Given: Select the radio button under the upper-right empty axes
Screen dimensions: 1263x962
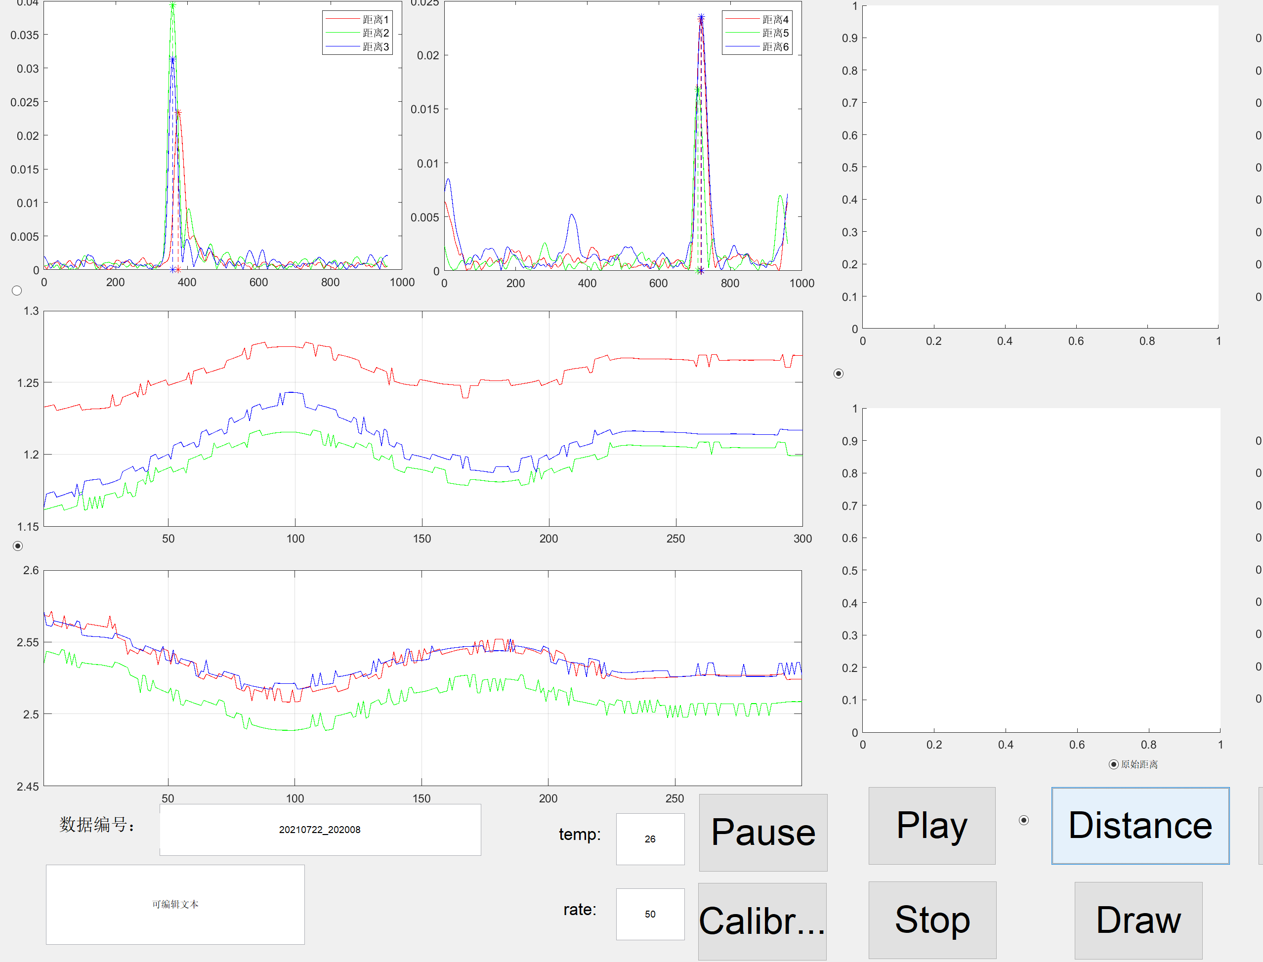Looking at the screenshot, I should [838, 374].
